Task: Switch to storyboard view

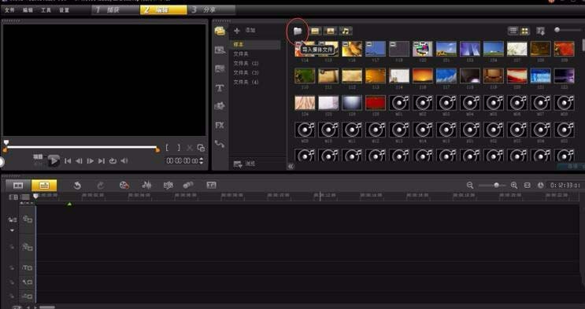Action: click(x=18, y=186)
